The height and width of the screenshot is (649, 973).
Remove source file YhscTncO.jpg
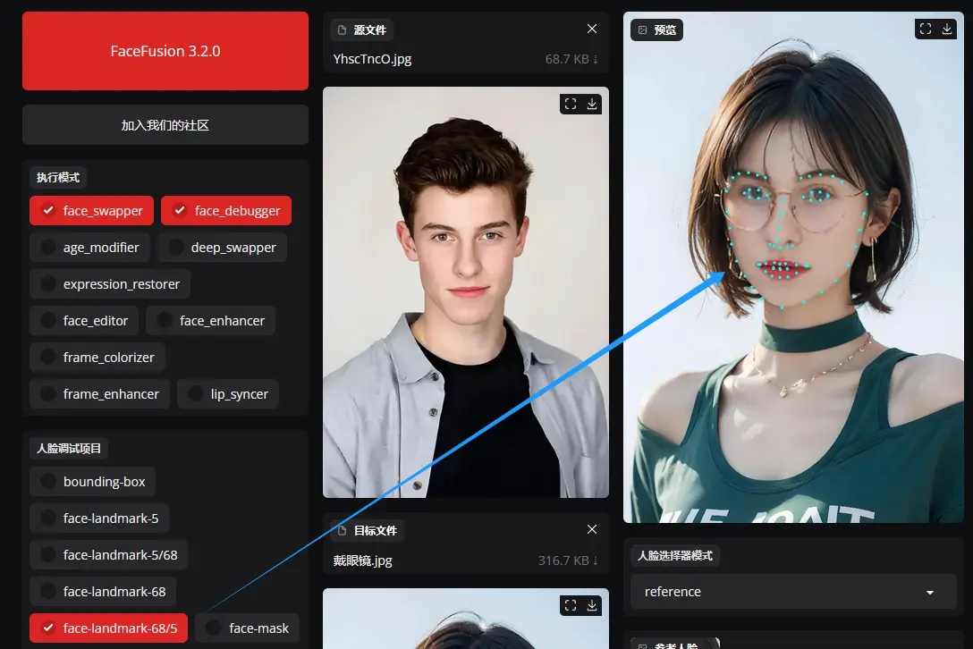591,29
